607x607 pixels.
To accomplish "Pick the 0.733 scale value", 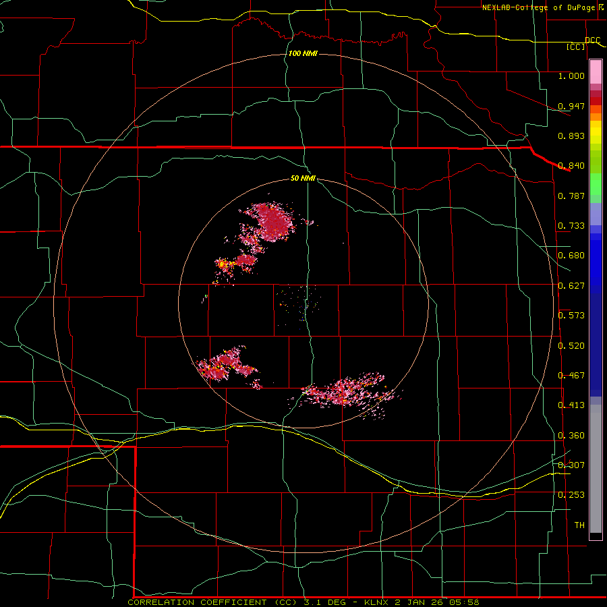I will tap(571, 226).
